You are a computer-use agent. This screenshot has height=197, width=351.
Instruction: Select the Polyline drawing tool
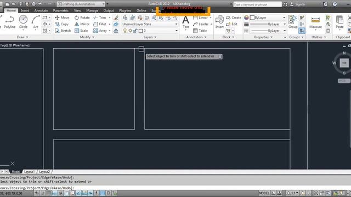pyautogui.click(x=10, y=22)
